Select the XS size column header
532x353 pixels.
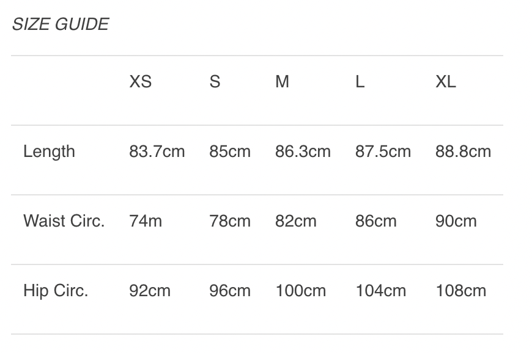click(140, 82)
